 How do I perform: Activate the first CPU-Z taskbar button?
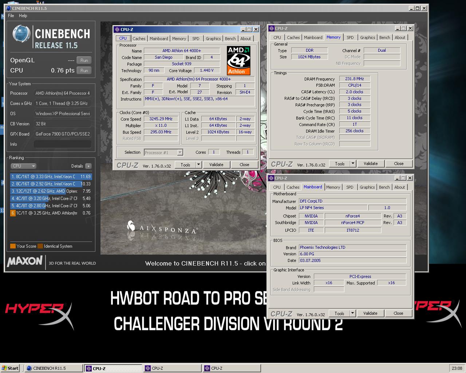pyautogui.click(x=113, y=368)
